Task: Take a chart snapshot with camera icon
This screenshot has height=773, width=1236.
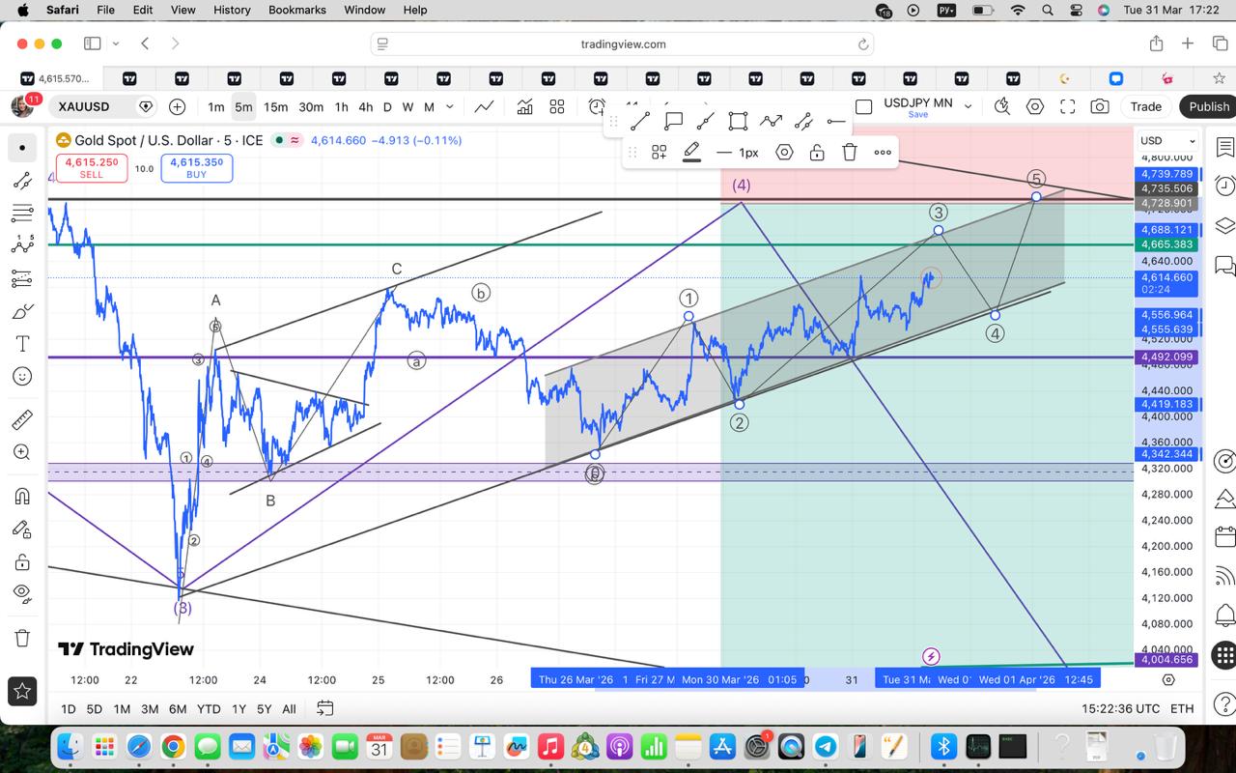Action: [1100, 106]
